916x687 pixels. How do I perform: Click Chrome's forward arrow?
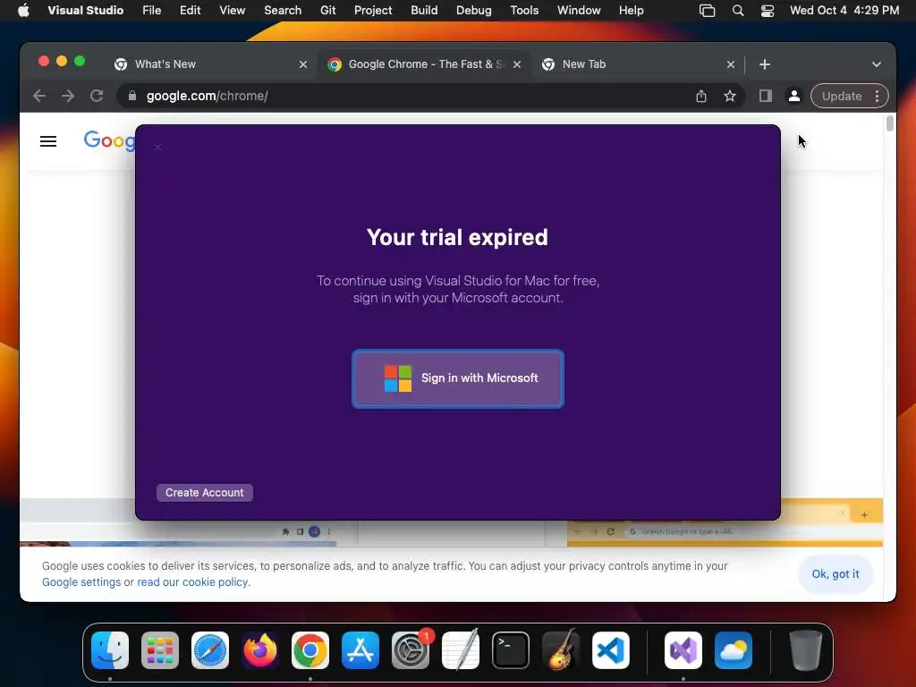pyautogui.click(x=68, y=96)
